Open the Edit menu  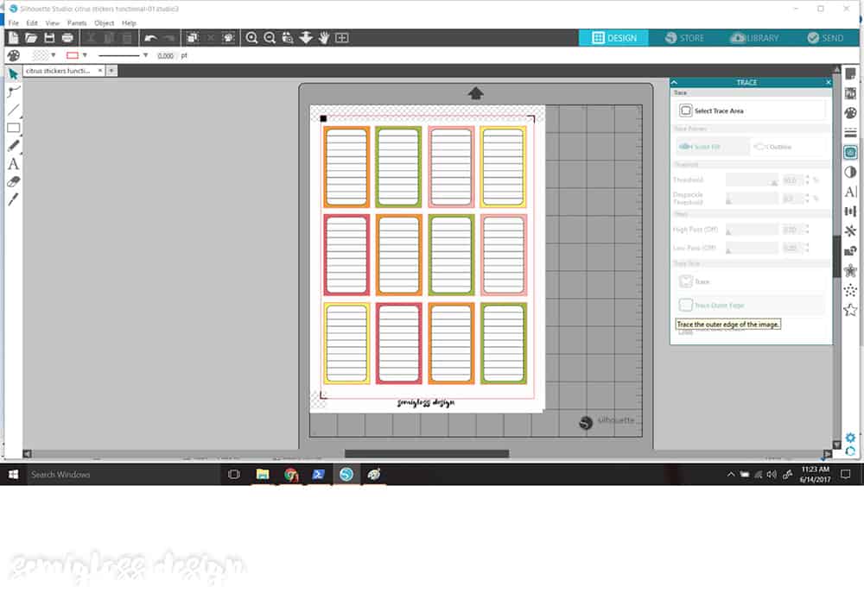pos(32,23)
